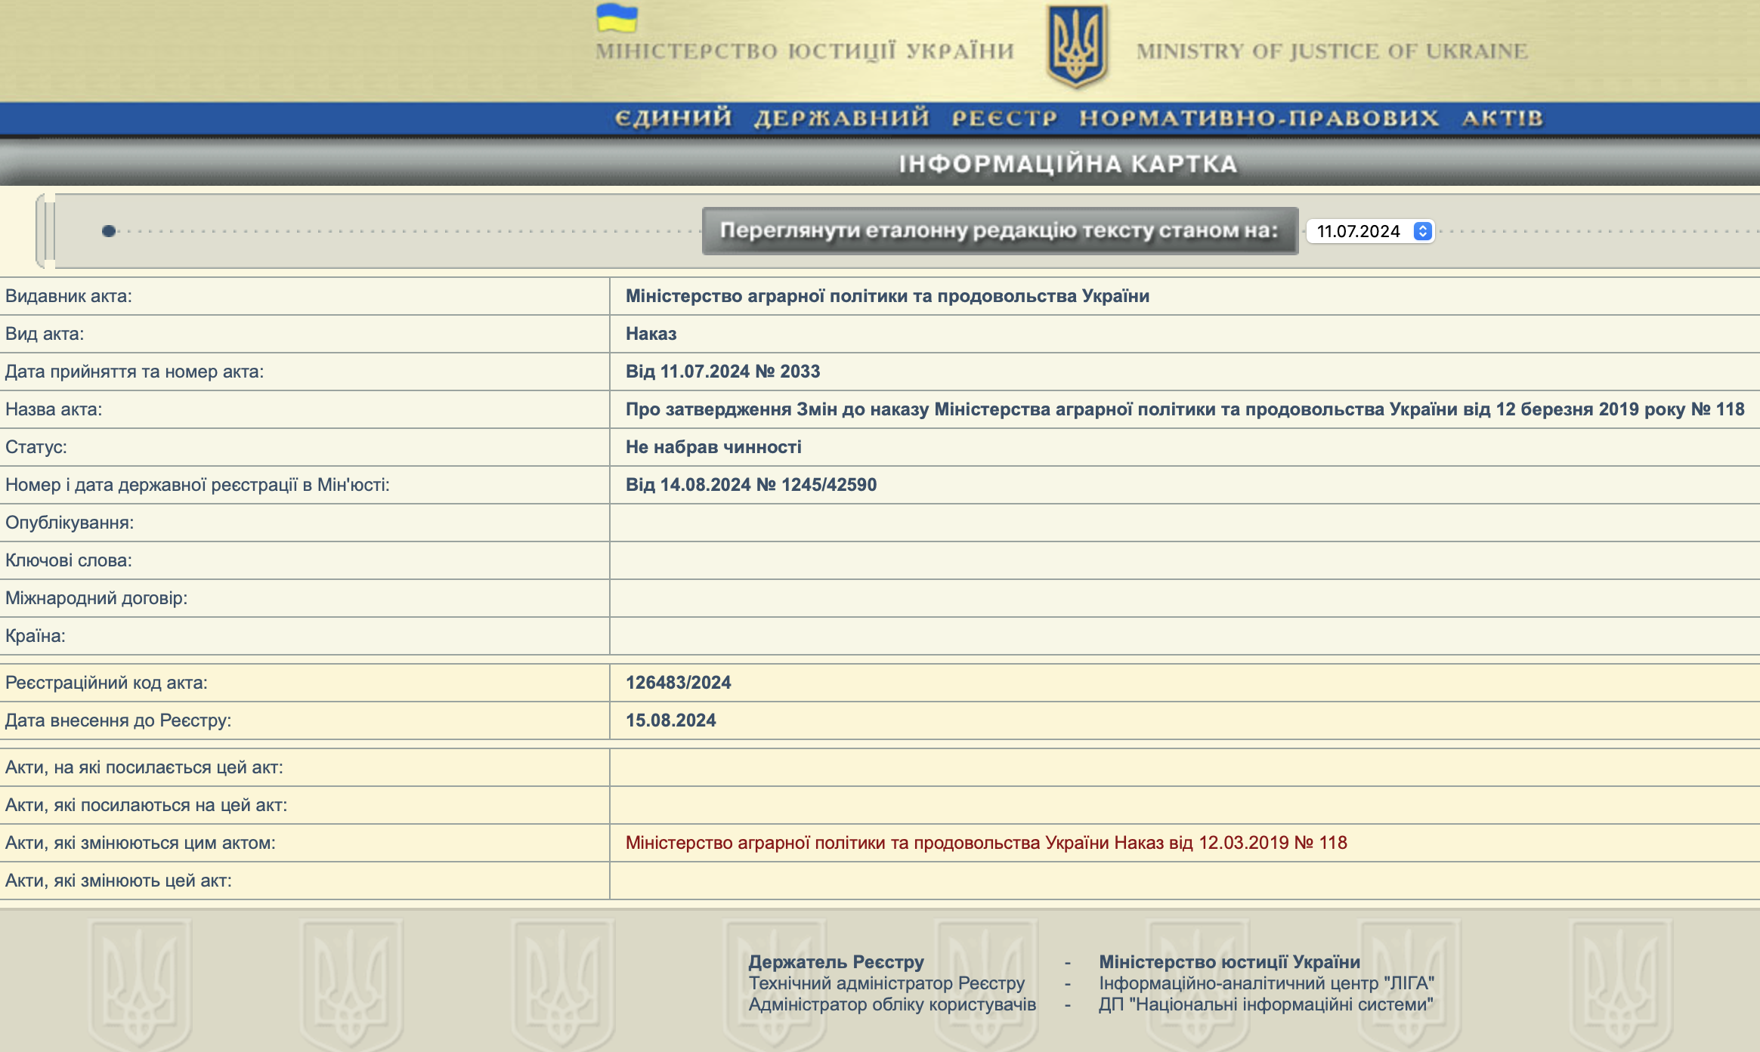Screen dimensions: 1760x1052
Task: Click the Ukrainian trident coat of arms emblem
Action: coord(1076,47)
